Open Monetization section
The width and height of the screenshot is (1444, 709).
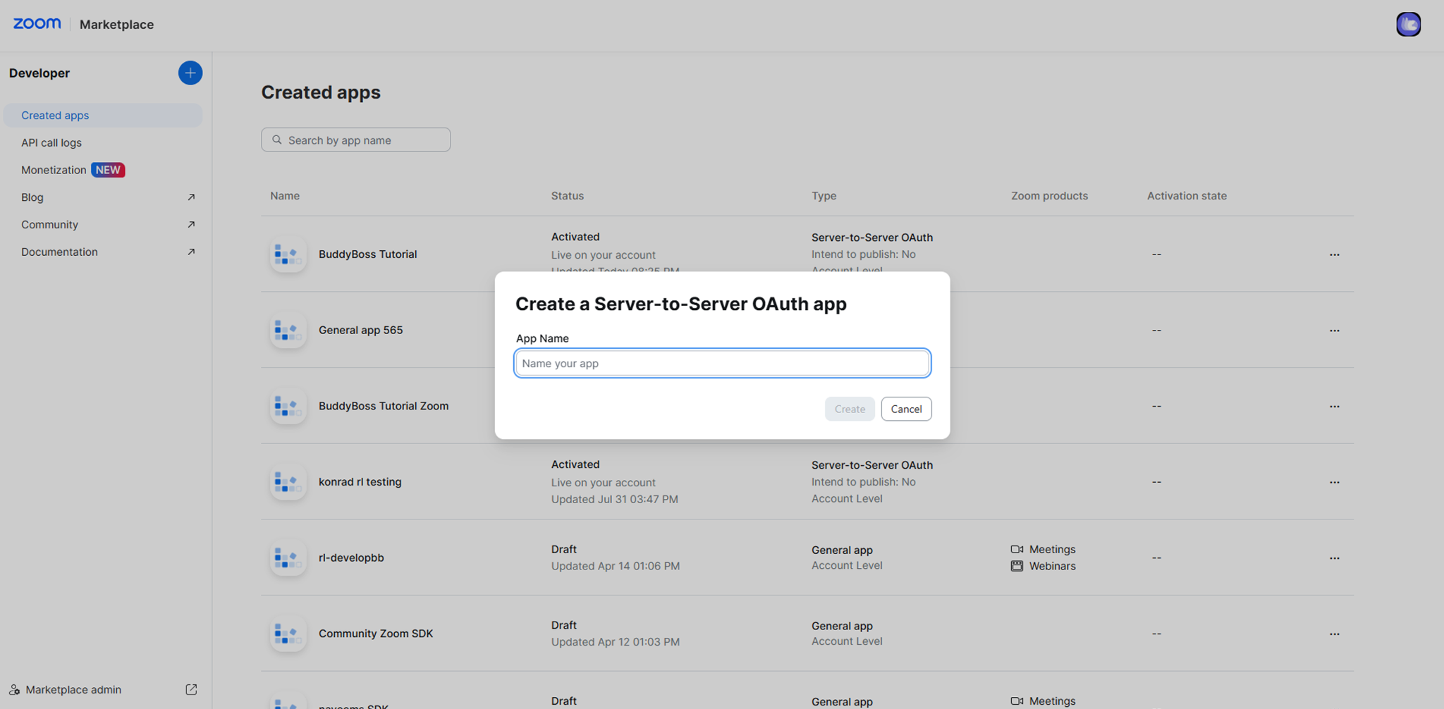54,170
